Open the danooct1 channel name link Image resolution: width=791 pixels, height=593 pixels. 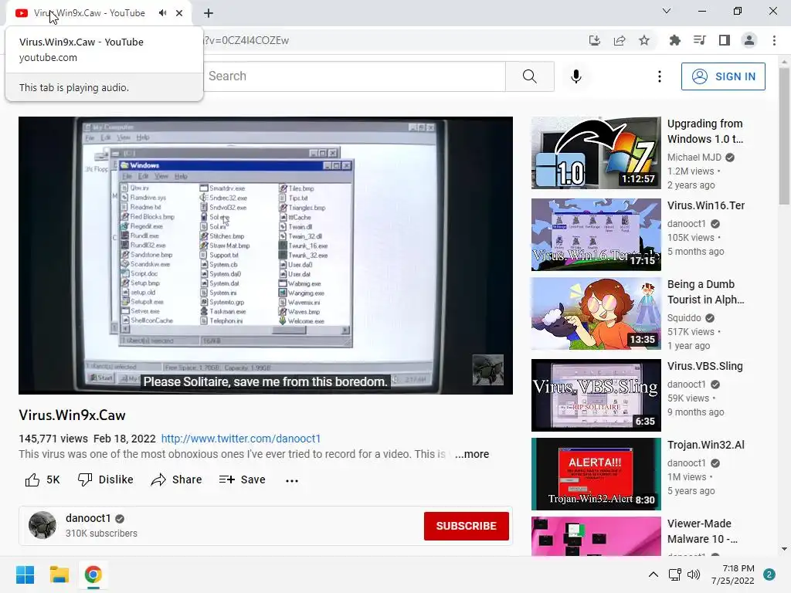point(88,518)
